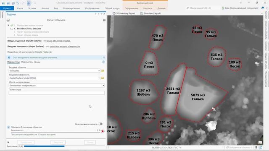Collapse the Обновить Z-значения объектов progress section
This screenshot has width=269, height=151.
8,127
